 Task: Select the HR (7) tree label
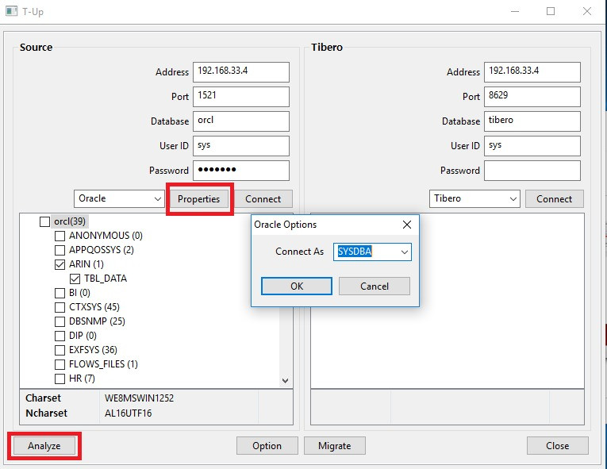point(82,379)
